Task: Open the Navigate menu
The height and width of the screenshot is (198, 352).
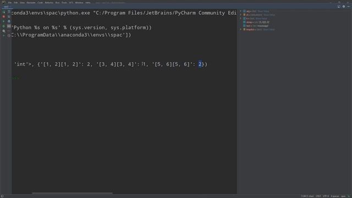Action: pyautogui.click(x=31, y=3)
